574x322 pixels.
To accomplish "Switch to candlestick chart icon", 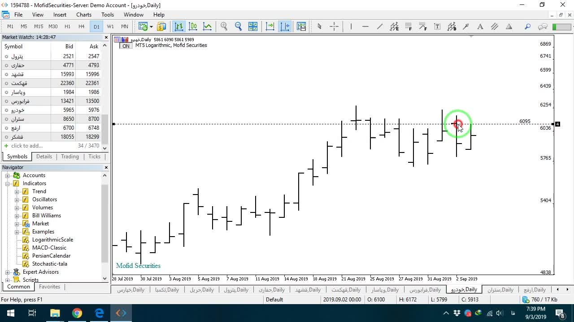I will tap(193, 26).
